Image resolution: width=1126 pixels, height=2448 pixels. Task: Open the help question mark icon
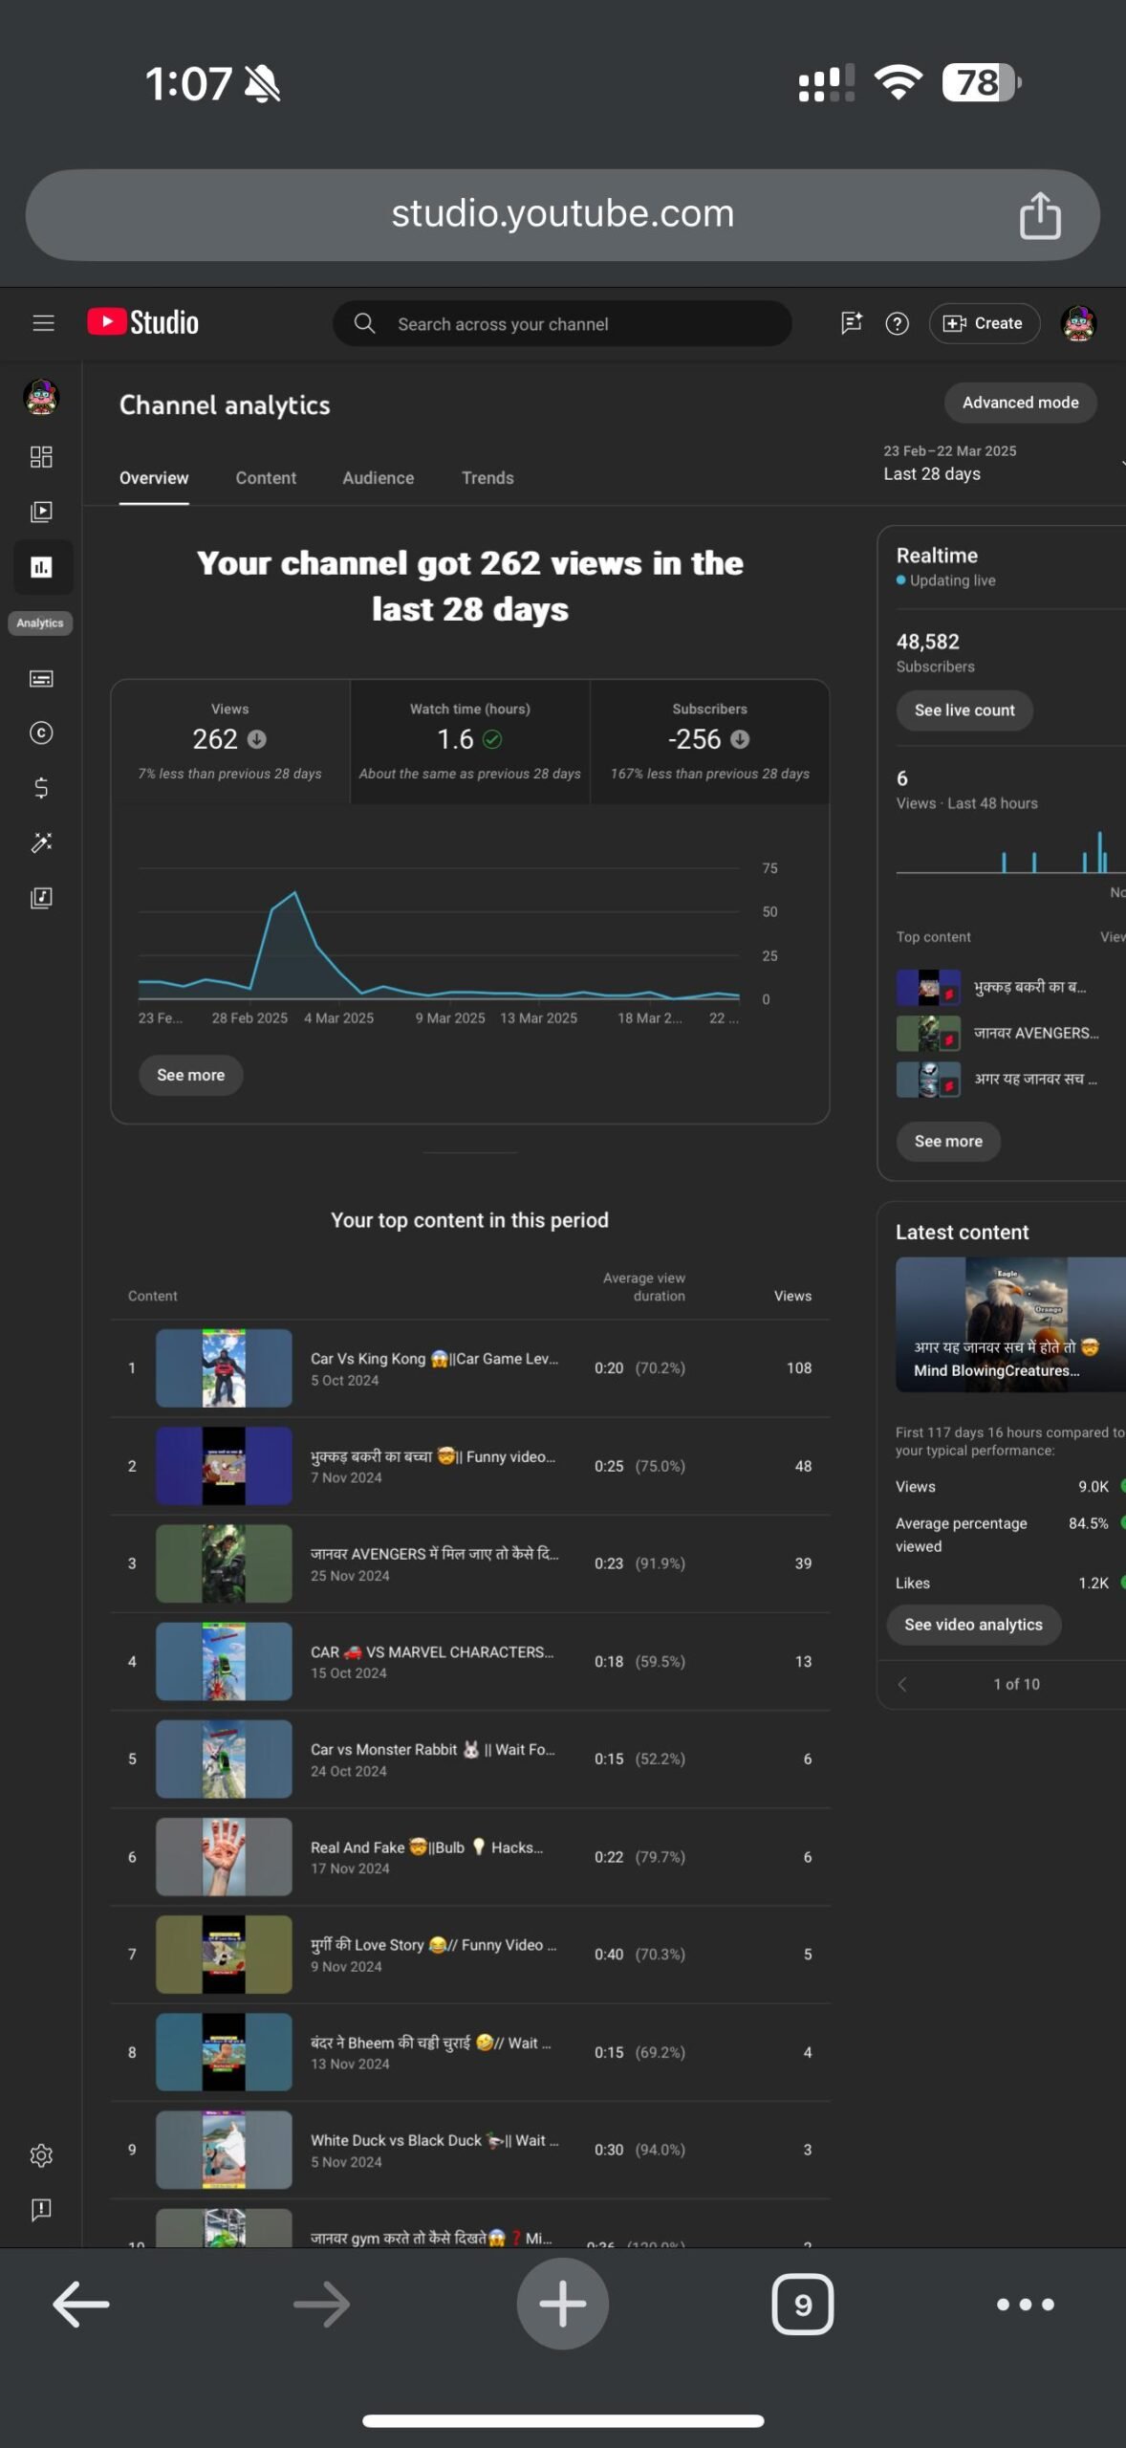click(x=897, y=324)
